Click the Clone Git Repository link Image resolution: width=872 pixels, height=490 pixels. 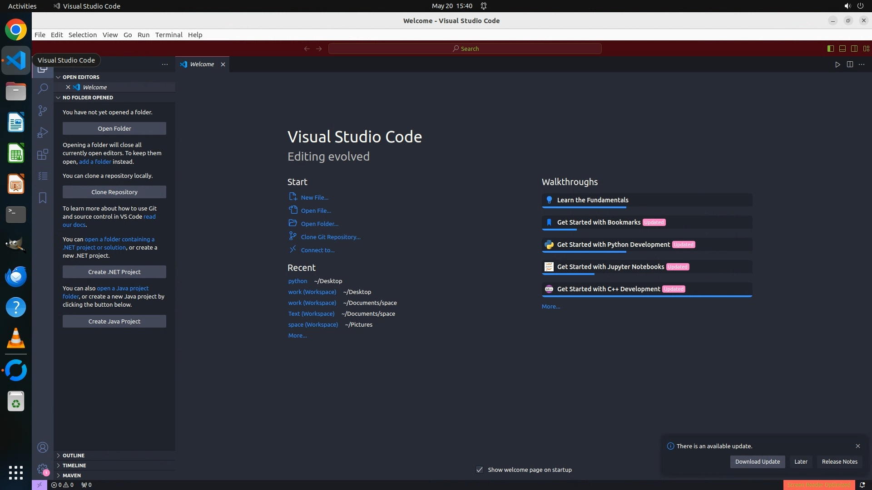point(330,237)
